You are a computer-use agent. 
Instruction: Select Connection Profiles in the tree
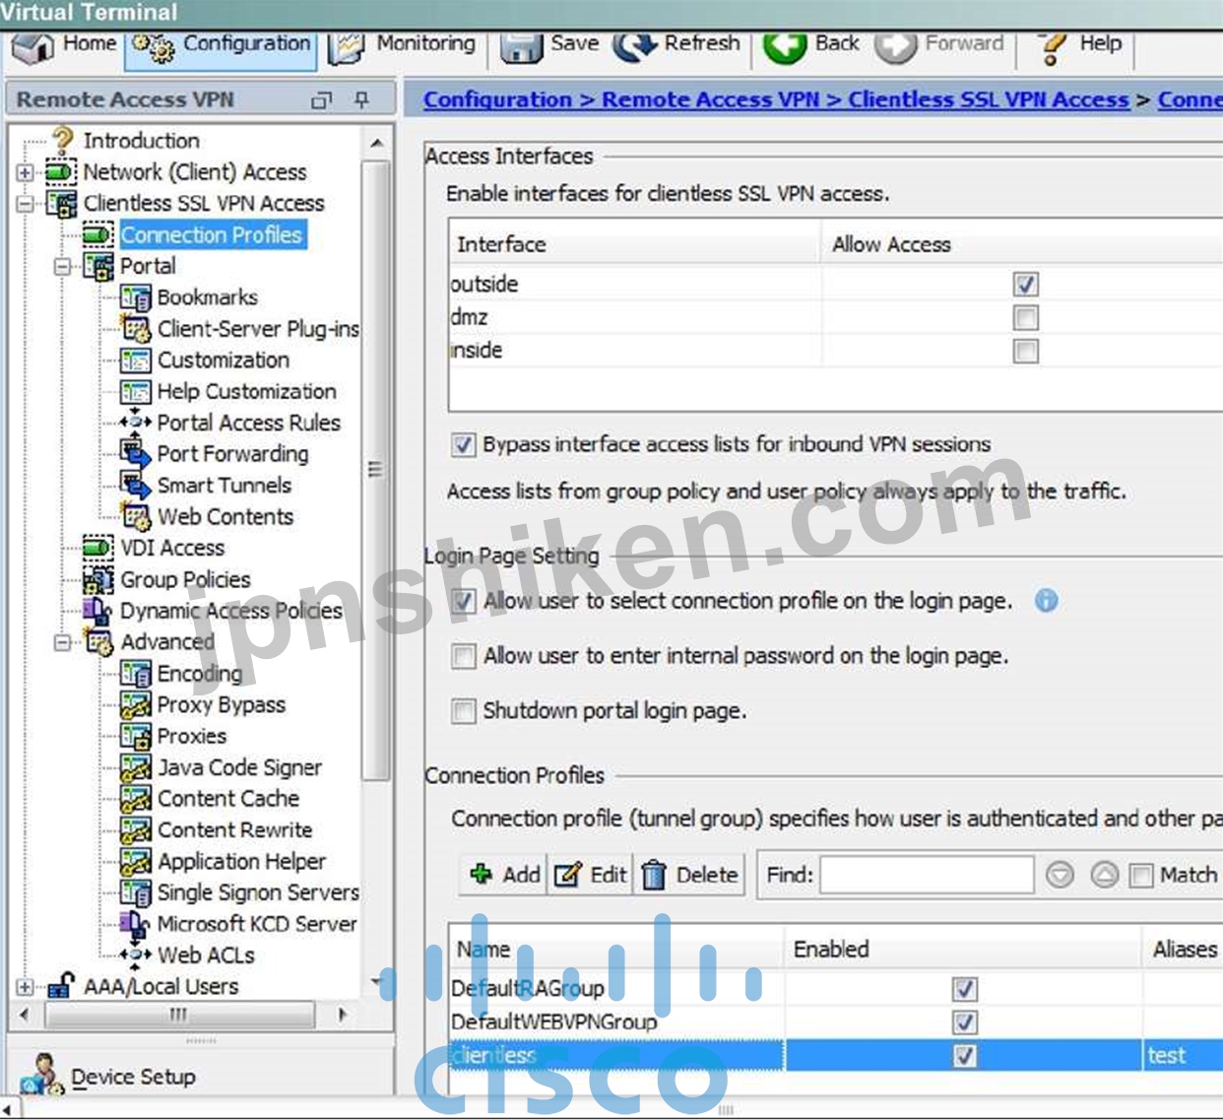[212, 234]
